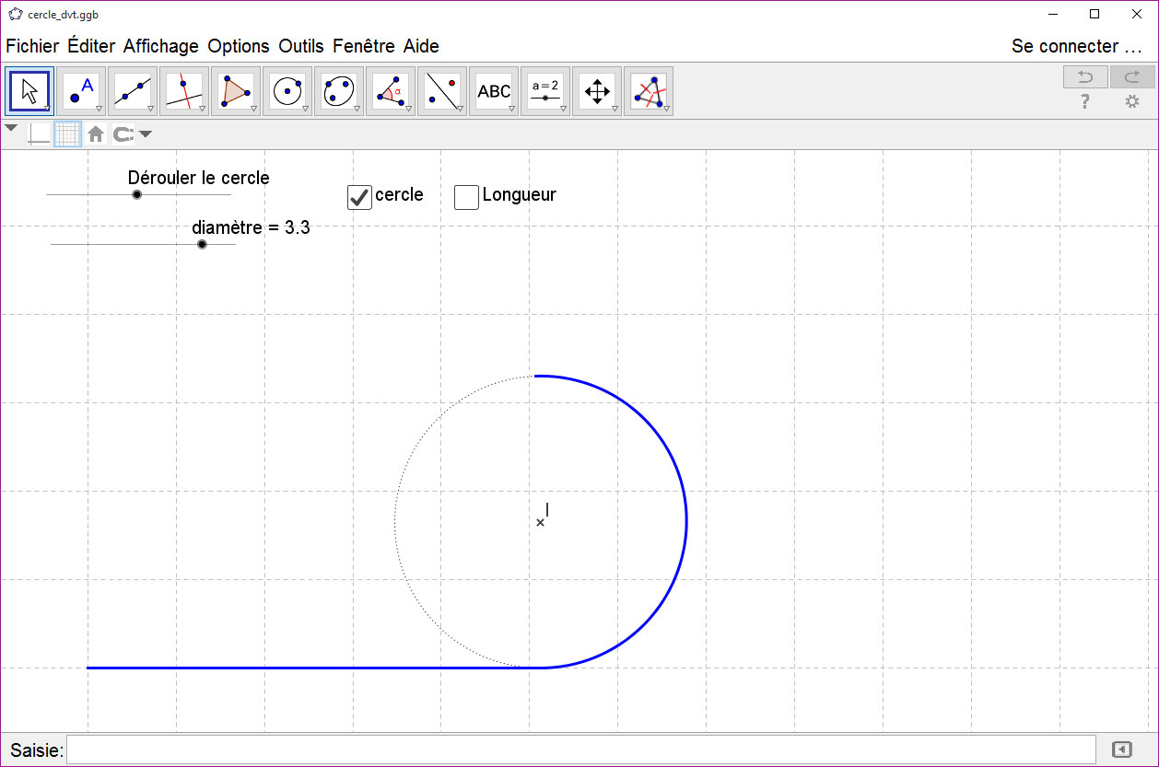1159x767 pixels.
Task: Toggle axes display in style bar
Action: (x=39, y=134)
